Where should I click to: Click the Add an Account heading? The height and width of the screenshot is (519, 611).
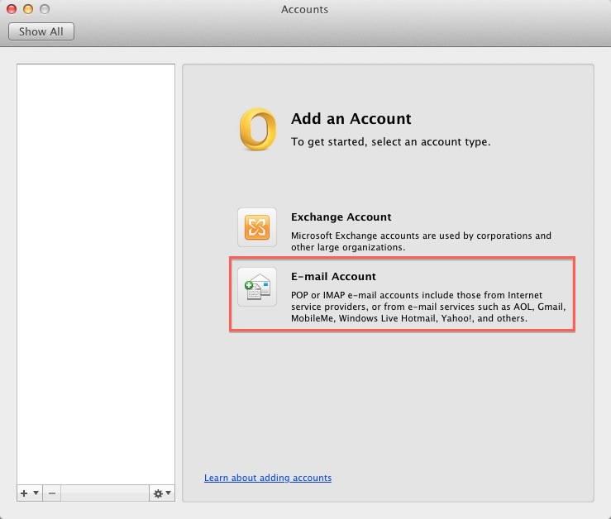pyautogui.click(x=351, y=119)
